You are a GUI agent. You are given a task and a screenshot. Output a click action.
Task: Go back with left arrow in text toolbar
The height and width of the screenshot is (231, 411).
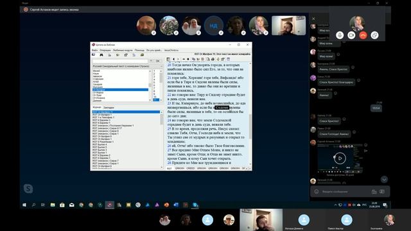(173, 59)
